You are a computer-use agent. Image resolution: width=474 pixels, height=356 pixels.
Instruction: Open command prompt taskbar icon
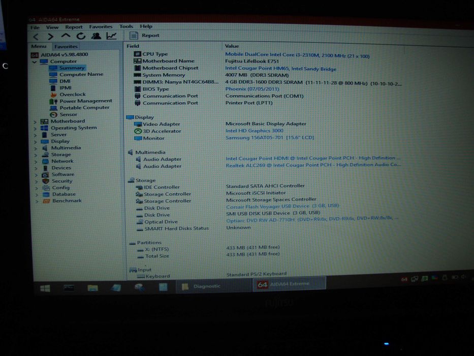point(69,288)
